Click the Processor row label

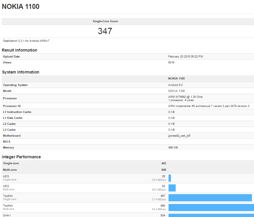tap(10, 98)
